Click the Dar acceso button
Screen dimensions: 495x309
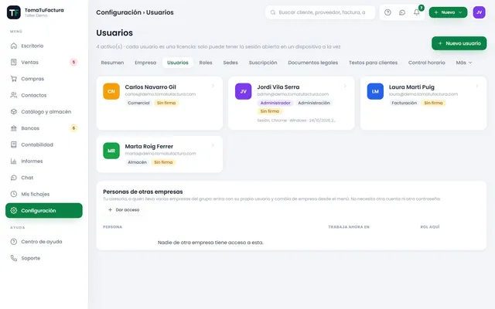click(x=124, y=209)
